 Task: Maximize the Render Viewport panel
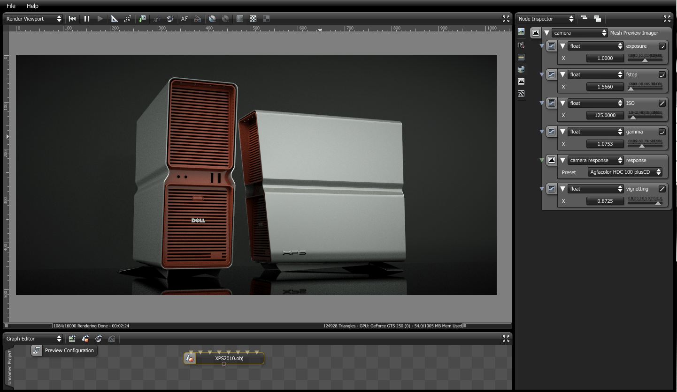click(x=506, y=19)
